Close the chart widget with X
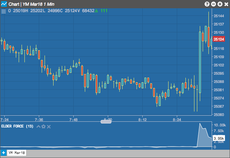This screenshot has height=158, width=230. (x=226, y=4)
